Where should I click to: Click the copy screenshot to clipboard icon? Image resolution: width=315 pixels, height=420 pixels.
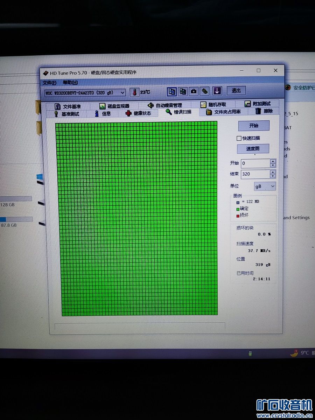point(183,91)
